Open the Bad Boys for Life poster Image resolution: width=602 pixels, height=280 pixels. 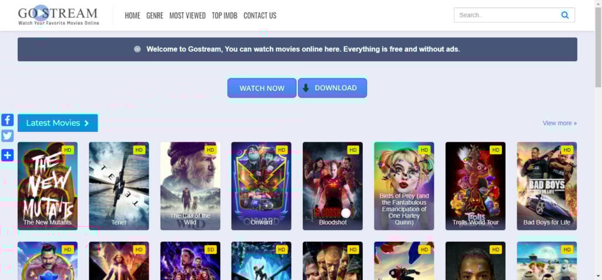[547, 186]
